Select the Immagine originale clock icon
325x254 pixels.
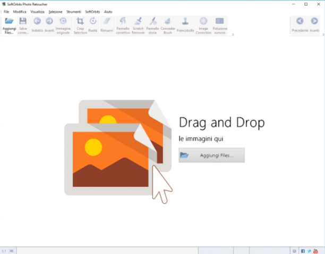click(63, 21)
